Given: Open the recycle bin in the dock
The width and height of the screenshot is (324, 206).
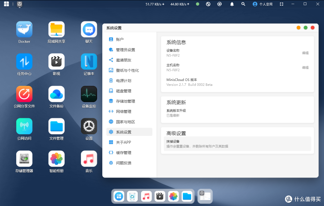Looking at the screenshot, I should pyautogui.click(x=132, y=196).
